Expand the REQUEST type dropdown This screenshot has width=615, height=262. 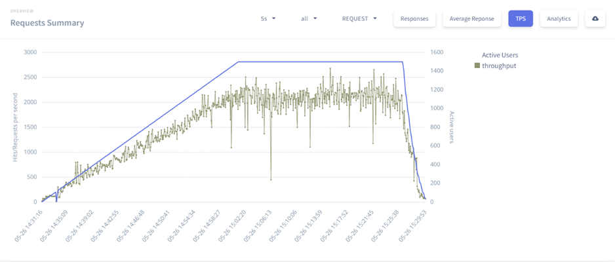point(359,19)
